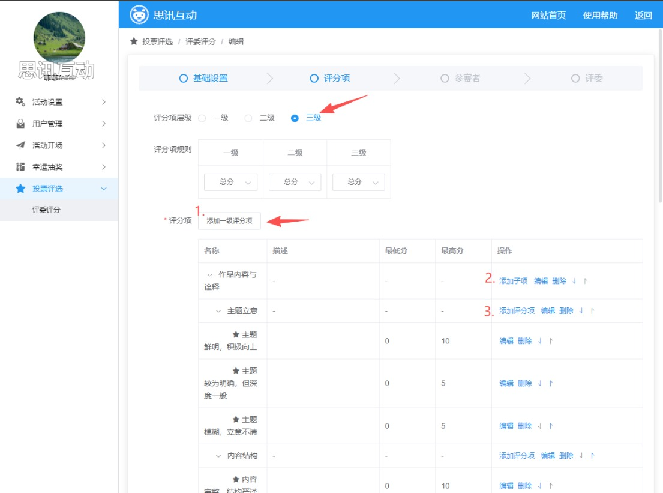This screenshot has height=493, width=663.
Task: Click the user icon beside 用户管理
Action: pos(20,124)
